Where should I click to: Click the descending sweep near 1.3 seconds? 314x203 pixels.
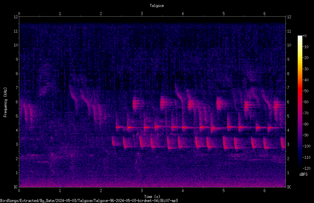73,94
